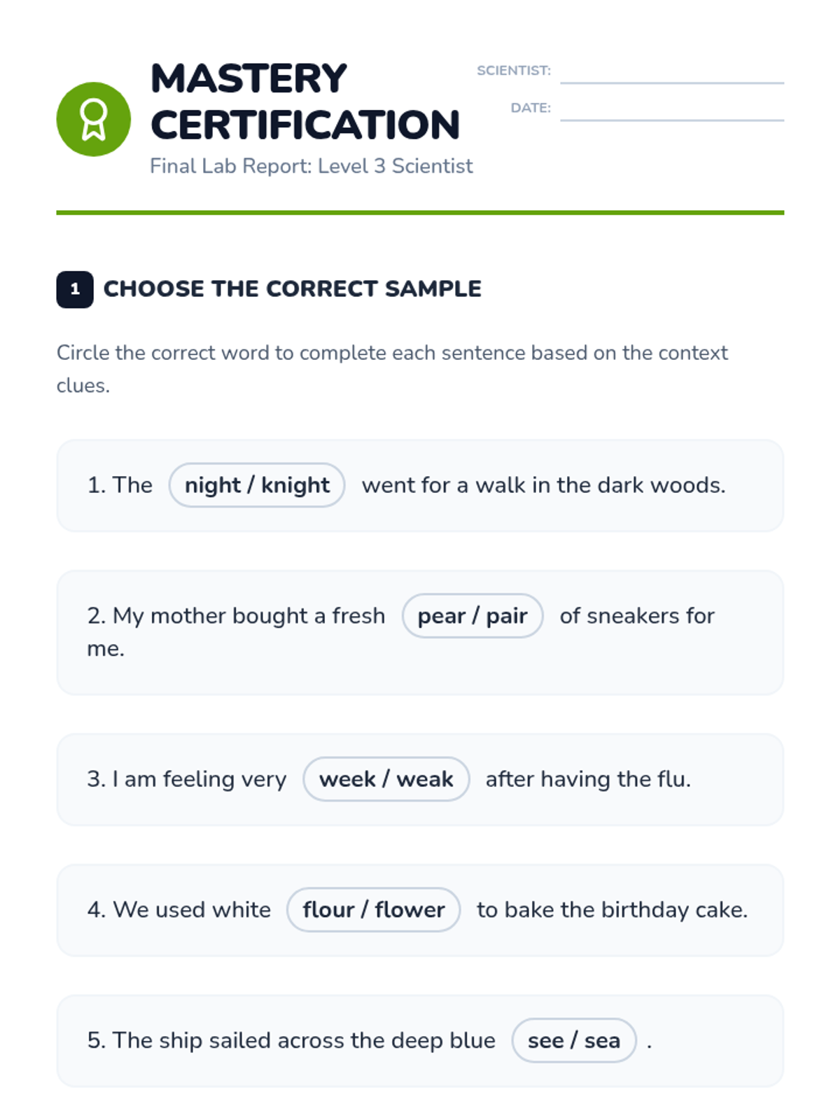Choose 'flower' in the birthday cake sentence
The image size is (840, 1120).
409,910
